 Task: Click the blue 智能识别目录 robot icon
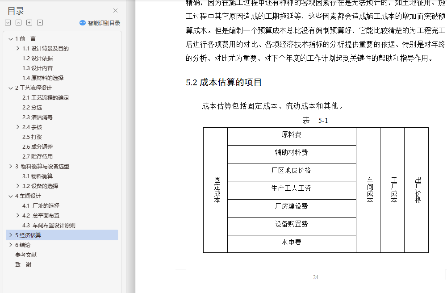82,23
